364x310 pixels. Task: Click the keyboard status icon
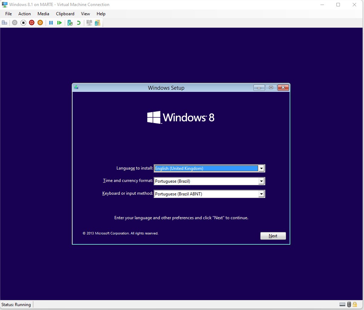tap(342, 304)
